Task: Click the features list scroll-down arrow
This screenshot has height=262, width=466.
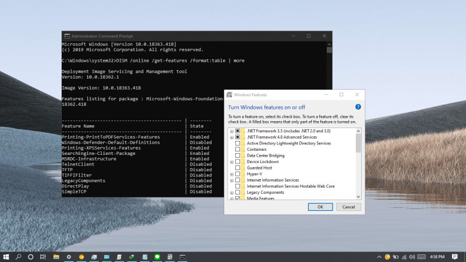Action: coord(358,197)
